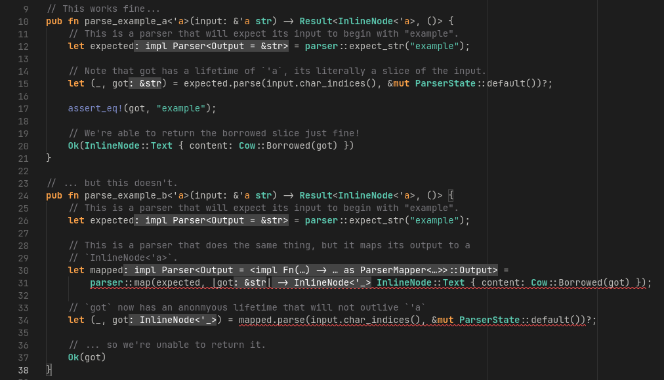Click "input: &'a str" parameter on line 24

tap(233, 196)
